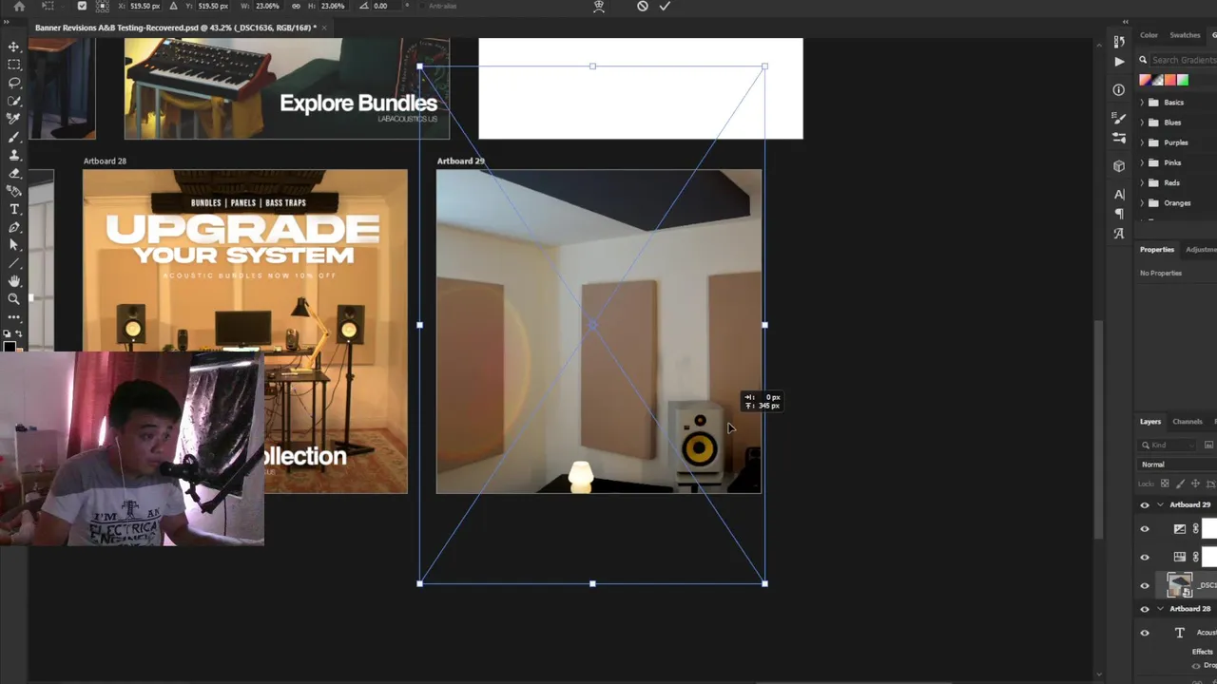Select the Eraser tool

pyautogui.click(x=14, y=173)
